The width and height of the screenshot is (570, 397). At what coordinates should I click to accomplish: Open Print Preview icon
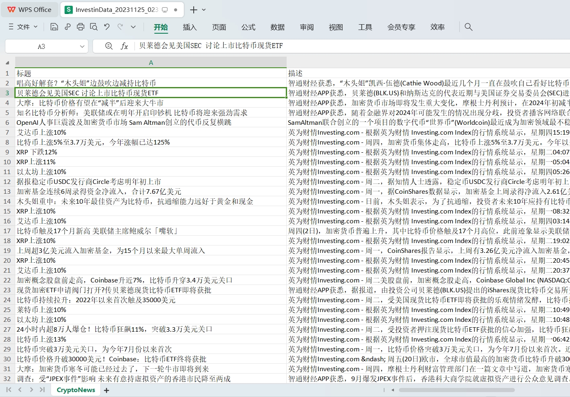pyautogui.click(x=94, y=27)
